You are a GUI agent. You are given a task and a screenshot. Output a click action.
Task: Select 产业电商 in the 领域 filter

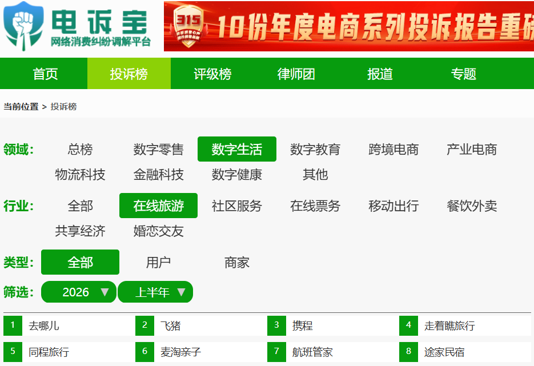tap(472, 149)
